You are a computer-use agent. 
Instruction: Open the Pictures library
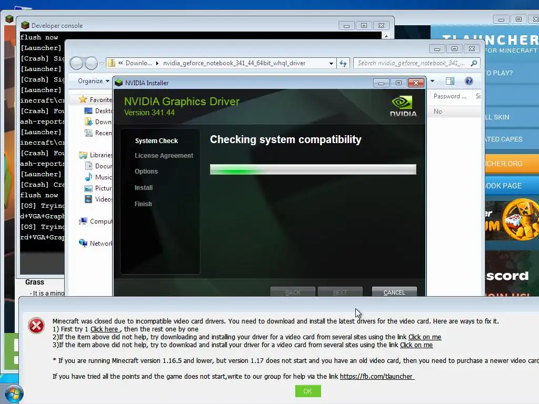pos(98,188)
